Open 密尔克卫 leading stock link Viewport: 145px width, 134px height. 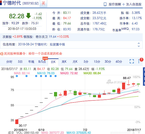42,37
